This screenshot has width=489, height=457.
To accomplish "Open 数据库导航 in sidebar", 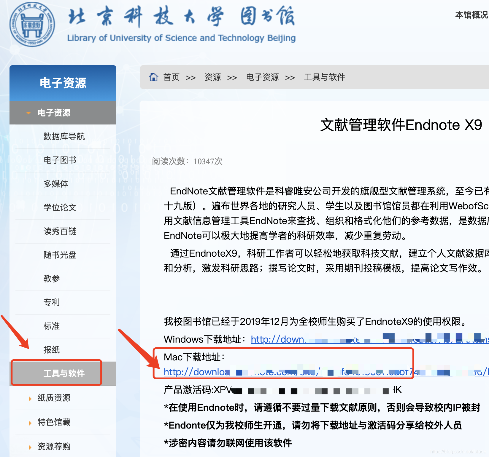I will tap(64, 136).
